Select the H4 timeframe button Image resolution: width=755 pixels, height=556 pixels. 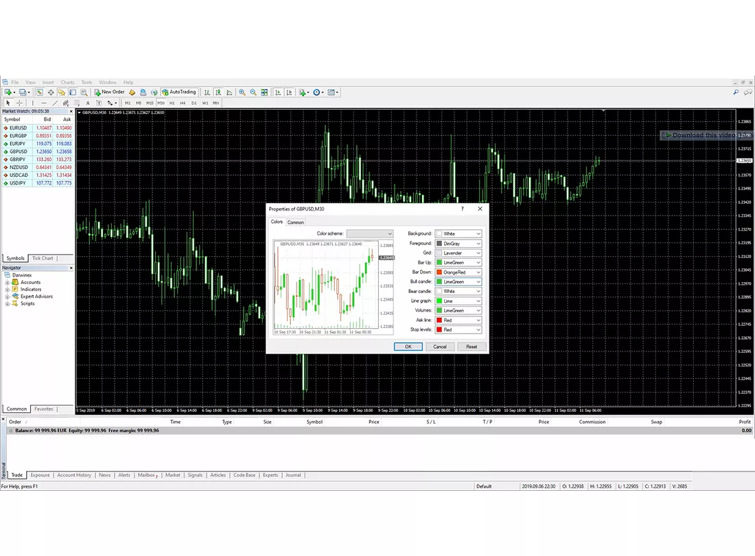pyautogui.click(x=183, y=103)
